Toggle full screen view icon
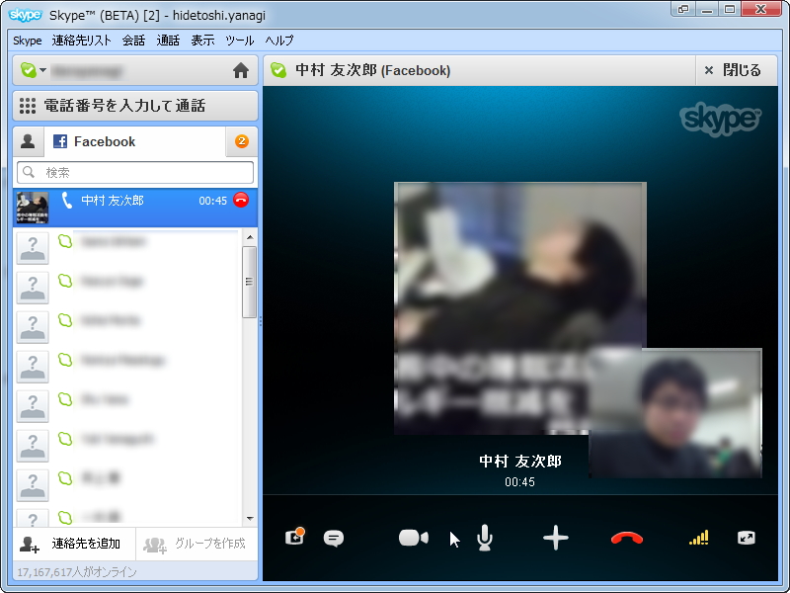This screenshot has height=593, width=790. (747, 538)
